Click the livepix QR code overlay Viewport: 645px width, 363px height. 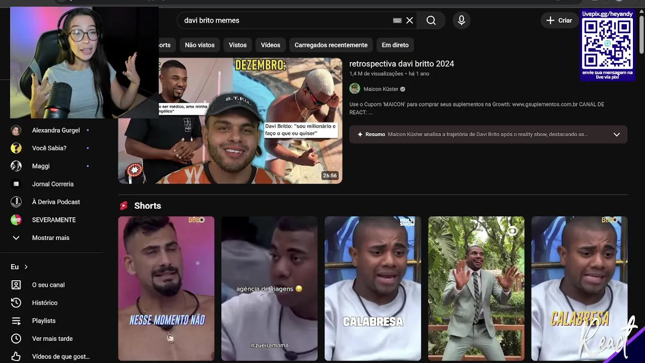click(608, 44)
